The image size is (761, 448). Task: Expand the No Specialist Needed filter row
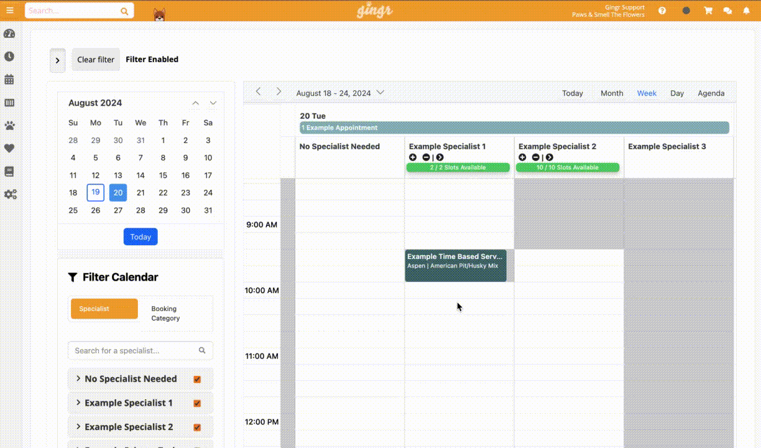pyautogui.click(x=78, y=378)
